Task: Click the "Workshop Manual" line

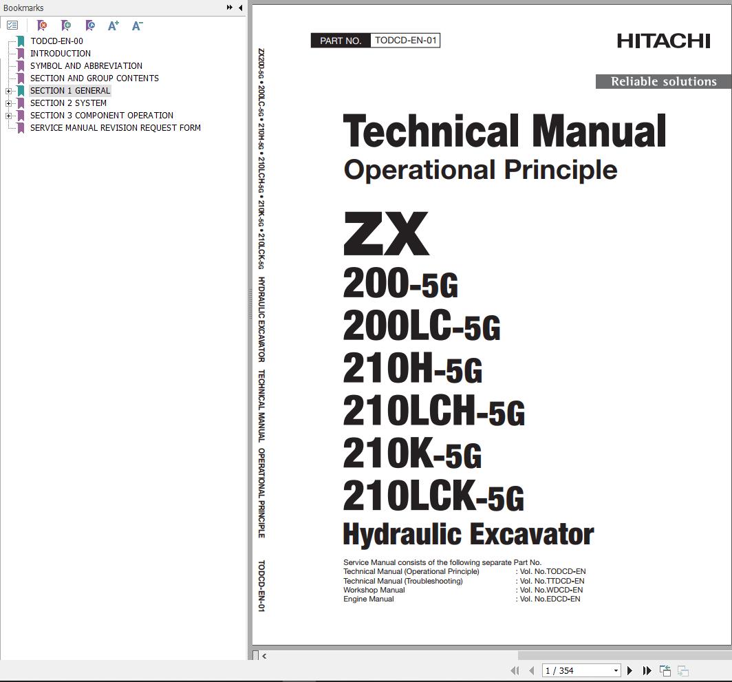Action: pos(374,590)
